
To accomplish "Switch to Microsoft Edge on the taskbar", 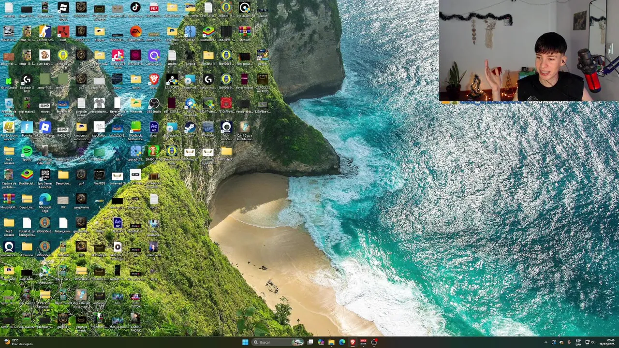I will (x=342, y=342).
